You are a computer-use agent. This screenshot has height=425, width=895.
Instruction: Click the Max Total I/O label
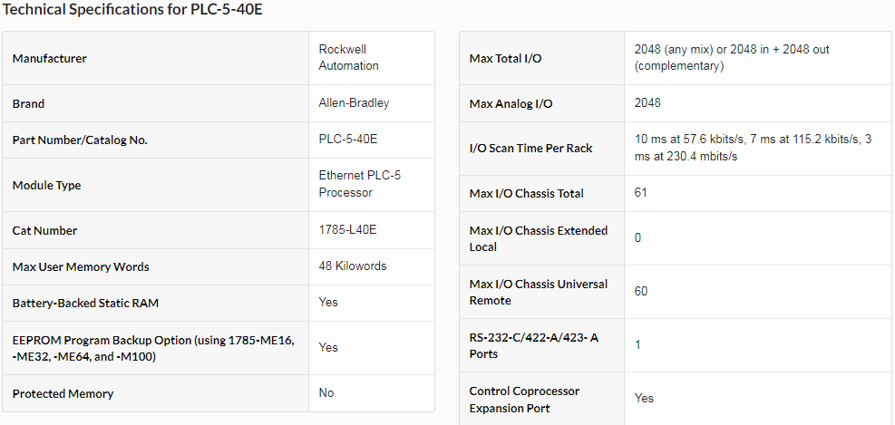503,58
